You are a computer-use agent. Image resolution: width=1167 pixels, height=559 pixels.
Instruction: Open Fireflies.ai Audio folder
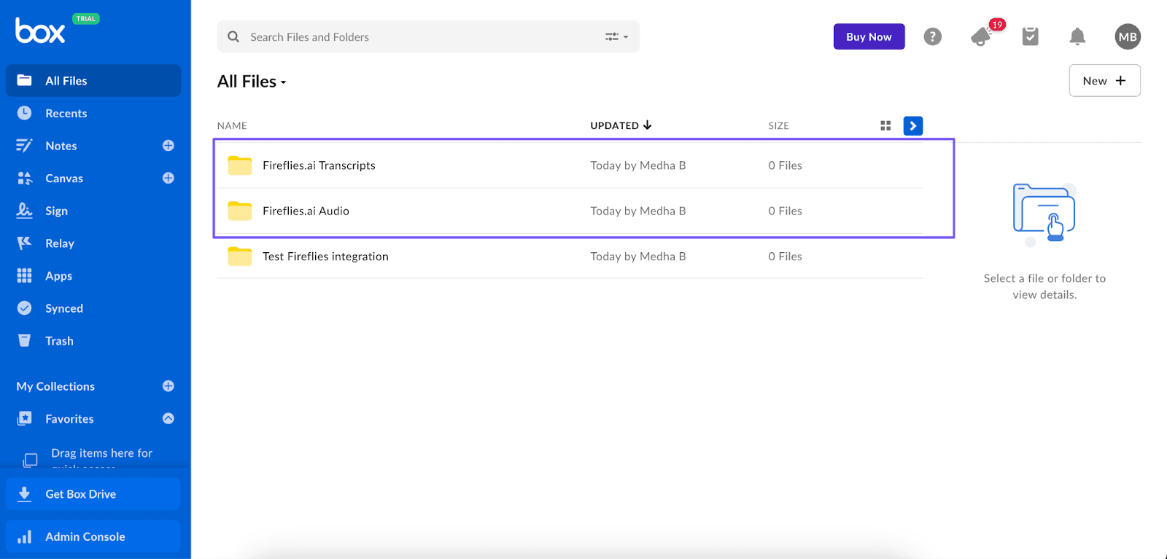(306, 211)
